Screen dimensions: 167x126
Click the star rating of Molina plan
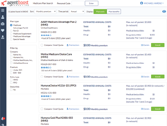[46, 68]
